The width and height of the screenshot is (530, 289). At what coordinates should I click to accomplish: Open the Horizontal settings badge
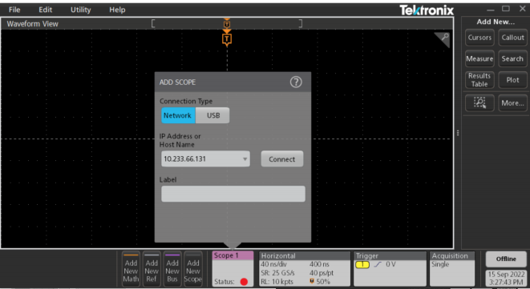pyautogui.click(x=305, y=269)
